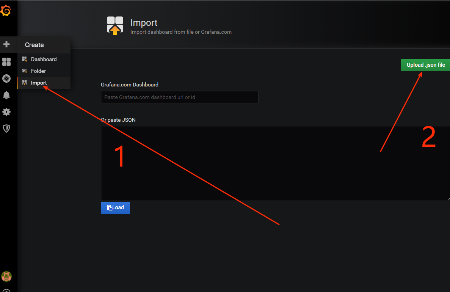
Task: Click the blue Load button
Action: 115,207
